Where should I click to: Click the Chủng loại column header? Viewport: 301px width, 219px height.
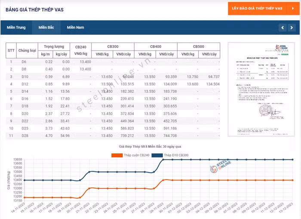(27, 50)
